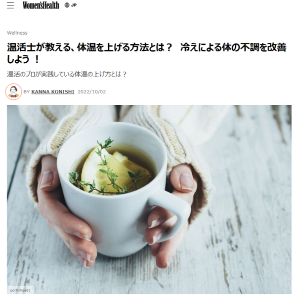
Task: Open the Wellness category link
Action: (17, 33)
